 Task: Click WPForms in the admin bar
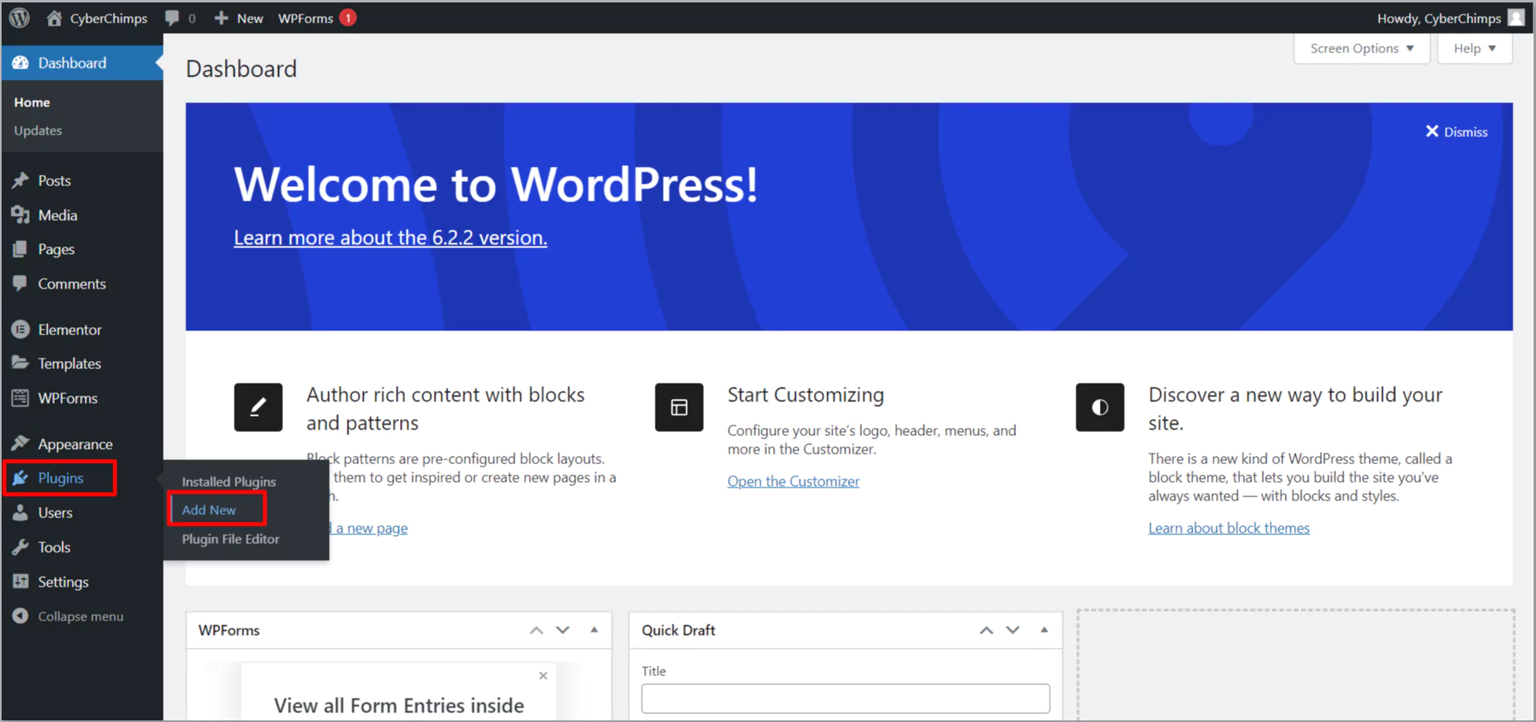(306, 18)
